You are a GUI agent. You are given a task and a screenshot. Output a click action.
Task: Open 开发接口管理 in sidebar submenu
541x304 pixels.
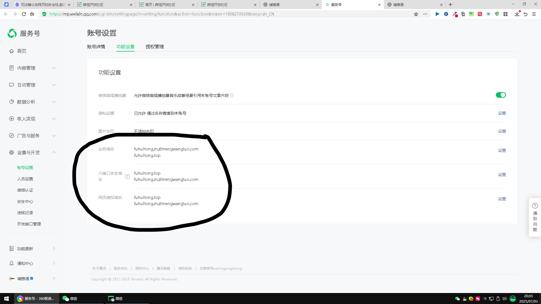29,224
